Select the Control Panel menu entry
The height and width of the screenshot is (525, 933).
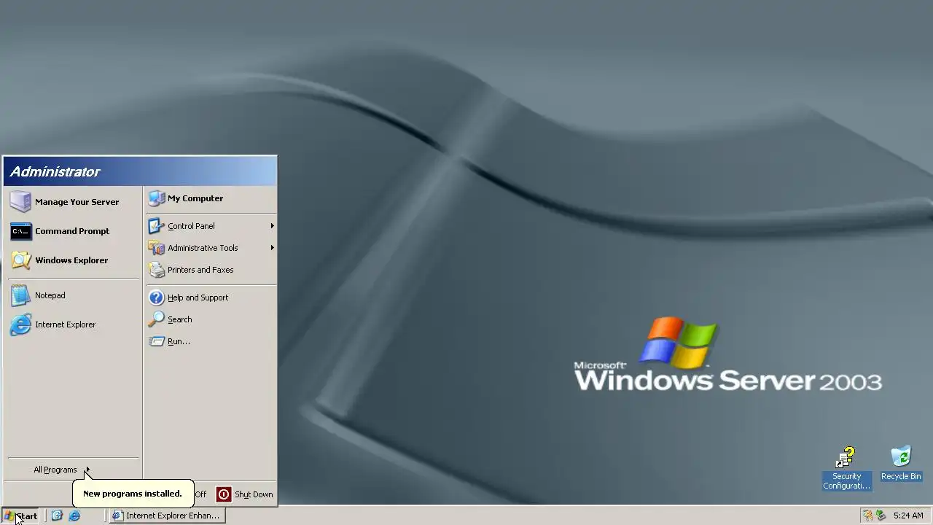click(x=211, y=226)
